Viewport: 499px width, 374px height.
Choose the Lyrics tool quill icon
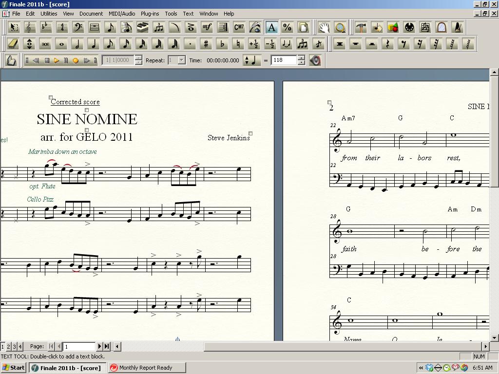(x=255, y=27)
